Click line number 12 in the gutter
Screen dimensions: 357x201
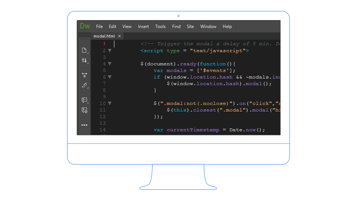[103, 117]
